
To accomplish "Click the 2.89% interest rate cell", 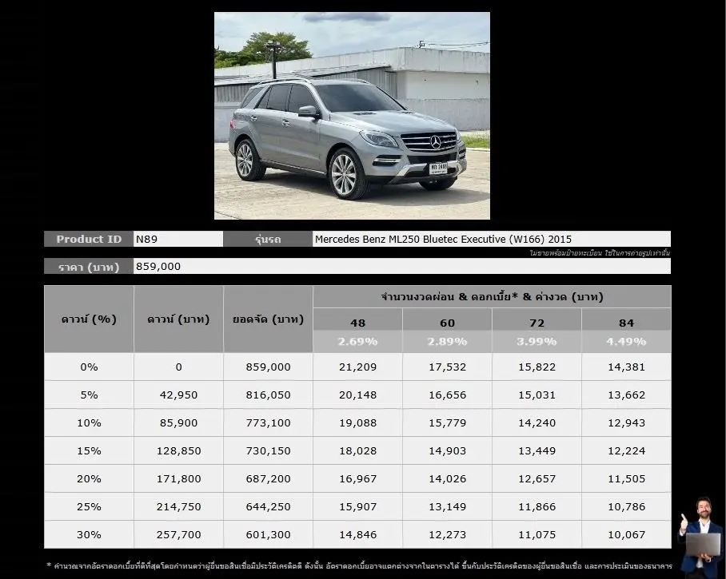I will pyautogui.click(x=447, y=342).
